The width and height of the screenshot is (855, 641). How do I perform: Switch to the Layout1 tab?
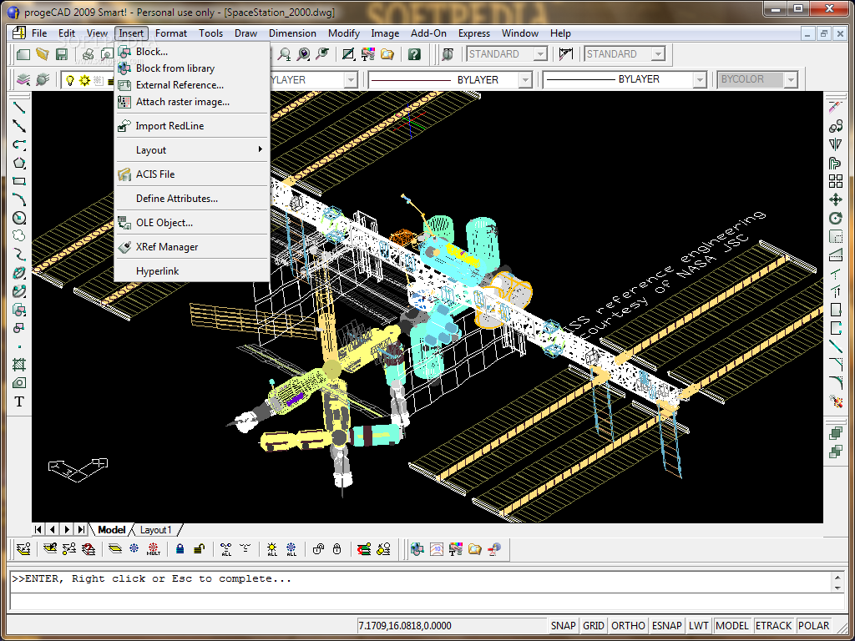[x=156, y=530]
